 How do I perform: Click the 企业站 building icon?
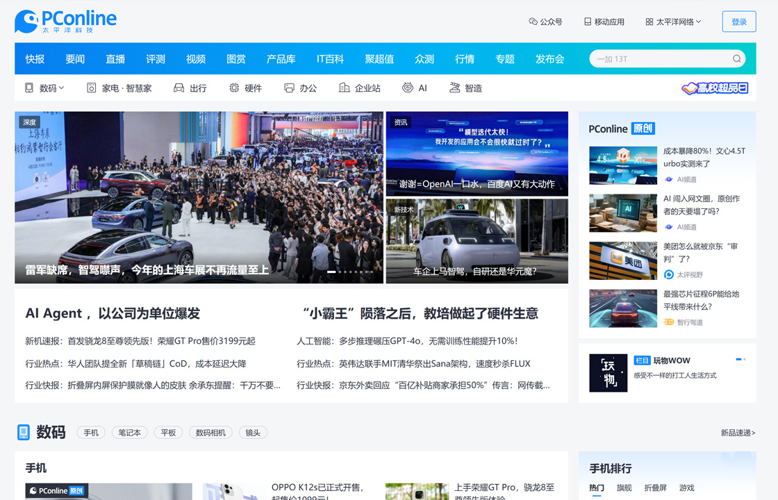point(345,87)
